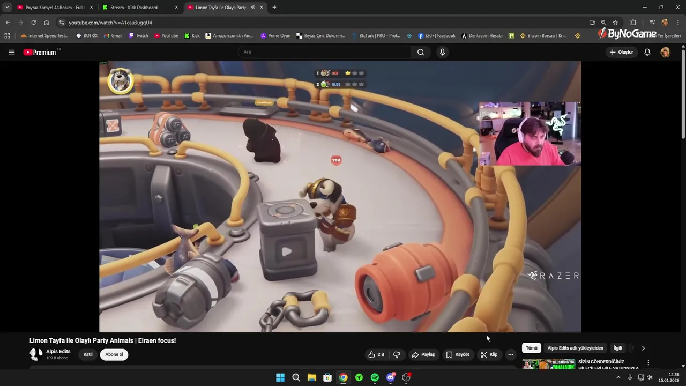Bookmark this page with the star icon
The width and height of the screenshot is (686, 386).
(x=615, y=23)
